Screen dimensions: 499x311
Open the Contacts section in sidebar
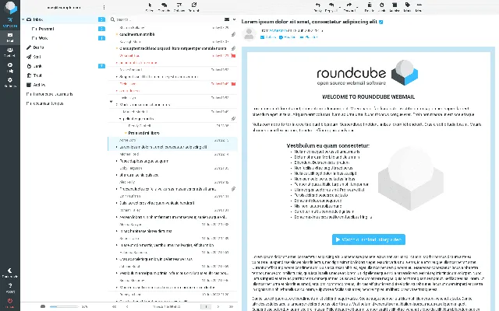pyautogui.click(x=10, y=52)
